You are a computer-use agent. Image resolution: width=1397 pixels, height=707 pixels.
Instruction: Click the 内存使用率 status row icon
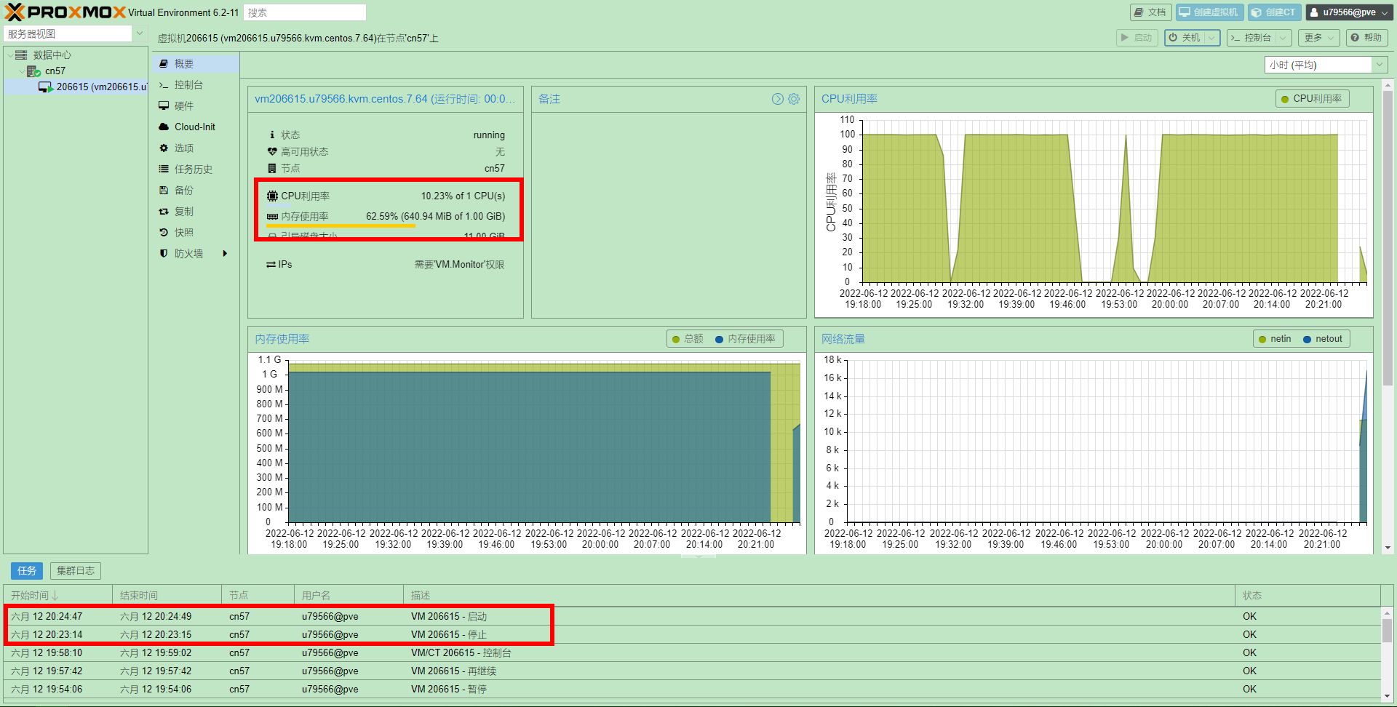pos(272,217)
